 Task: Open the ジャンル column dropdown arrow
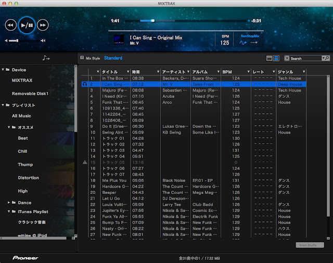(304, 72)
